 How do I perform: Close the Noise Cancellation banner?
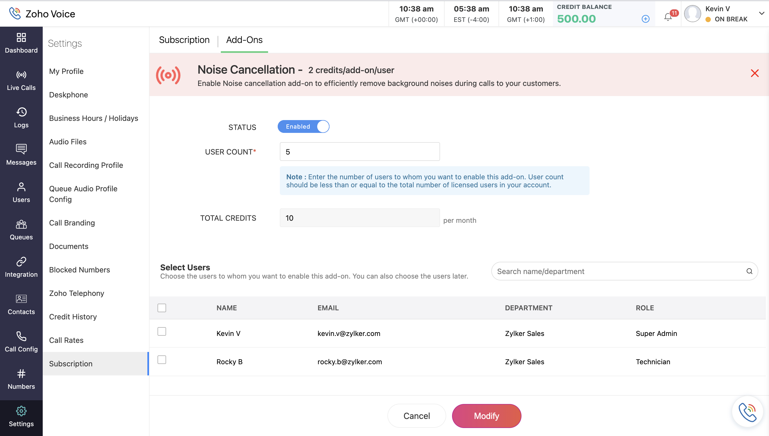754,73
